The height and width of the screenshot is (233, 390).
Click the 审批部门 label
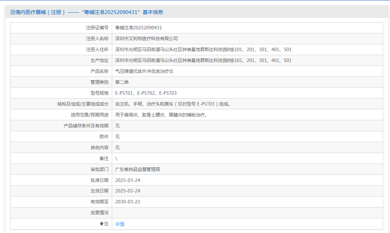100,169
